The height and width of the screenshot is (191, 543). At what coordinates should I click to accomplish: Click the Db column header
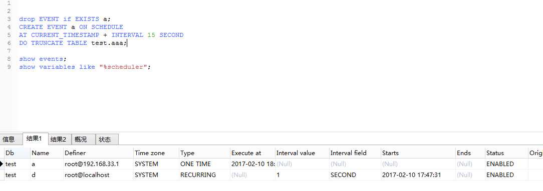17,153
